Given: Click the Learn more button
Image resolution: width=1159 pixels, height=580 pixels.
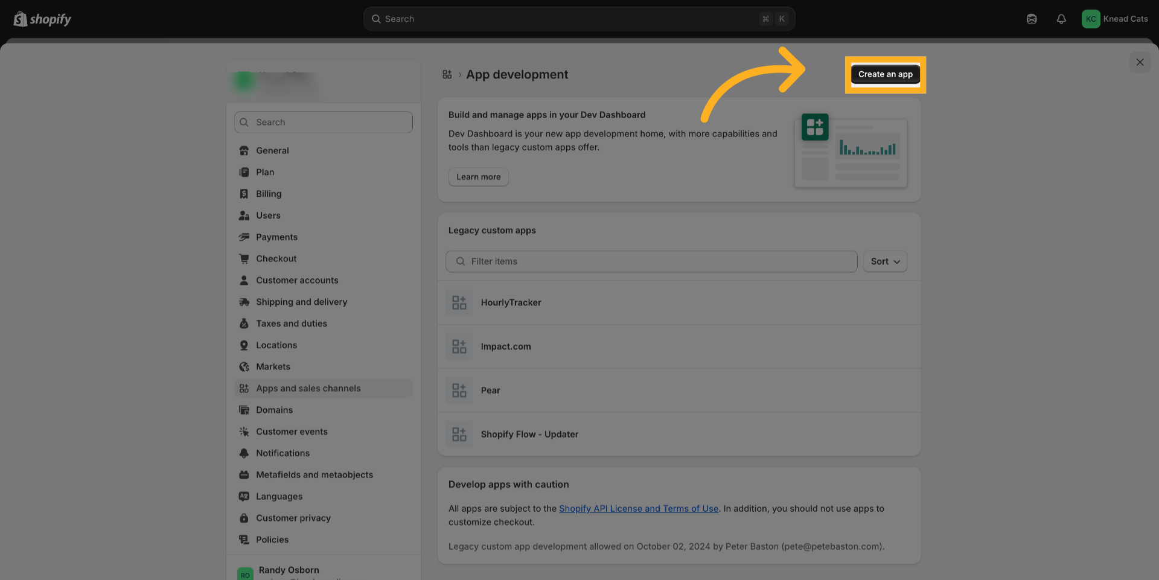Looking at the screenshot, I should (478, 177).
